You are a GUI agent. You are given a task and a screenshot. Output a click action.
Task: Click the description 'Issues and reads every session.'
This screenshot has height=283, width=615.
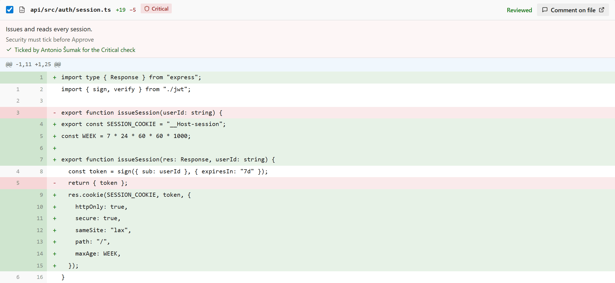pyautogui.click(x=49, y=29)
